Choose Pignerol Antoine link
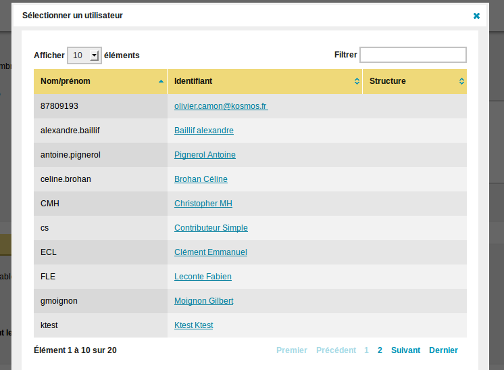Screen dimensions: 504x370 pos(205,155)
